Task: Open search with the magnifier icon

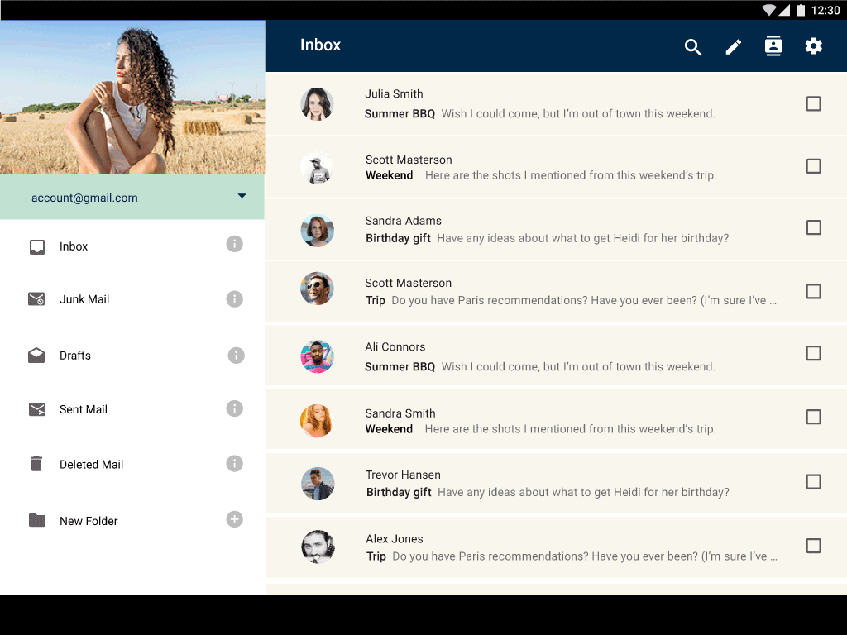Action: tap(693, 47)
